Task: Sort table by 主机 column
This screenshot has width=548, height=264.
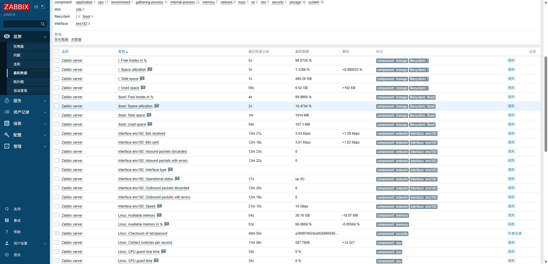Action: [65, 52]
